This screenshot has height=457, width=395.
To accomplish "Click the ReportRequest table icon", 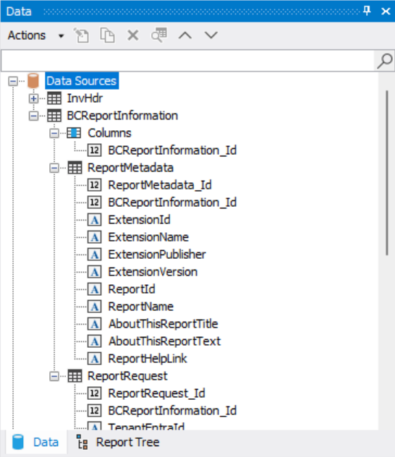I will point(75,376).
